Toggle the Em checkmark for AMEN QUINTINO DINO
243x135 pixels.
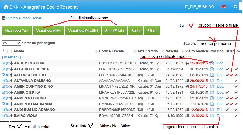click(x=236, y=86)
